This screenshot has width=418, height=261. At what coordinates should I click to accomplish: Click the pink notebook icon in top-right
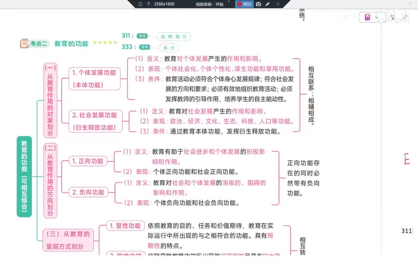point(368,17)
